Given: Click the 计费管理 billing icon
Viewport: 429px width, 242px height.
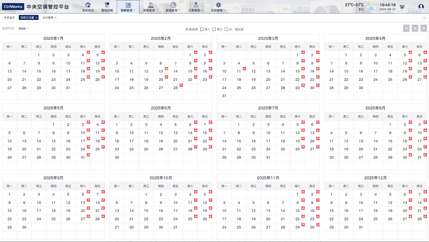Looking at the screenshot, I should (196, 5).
